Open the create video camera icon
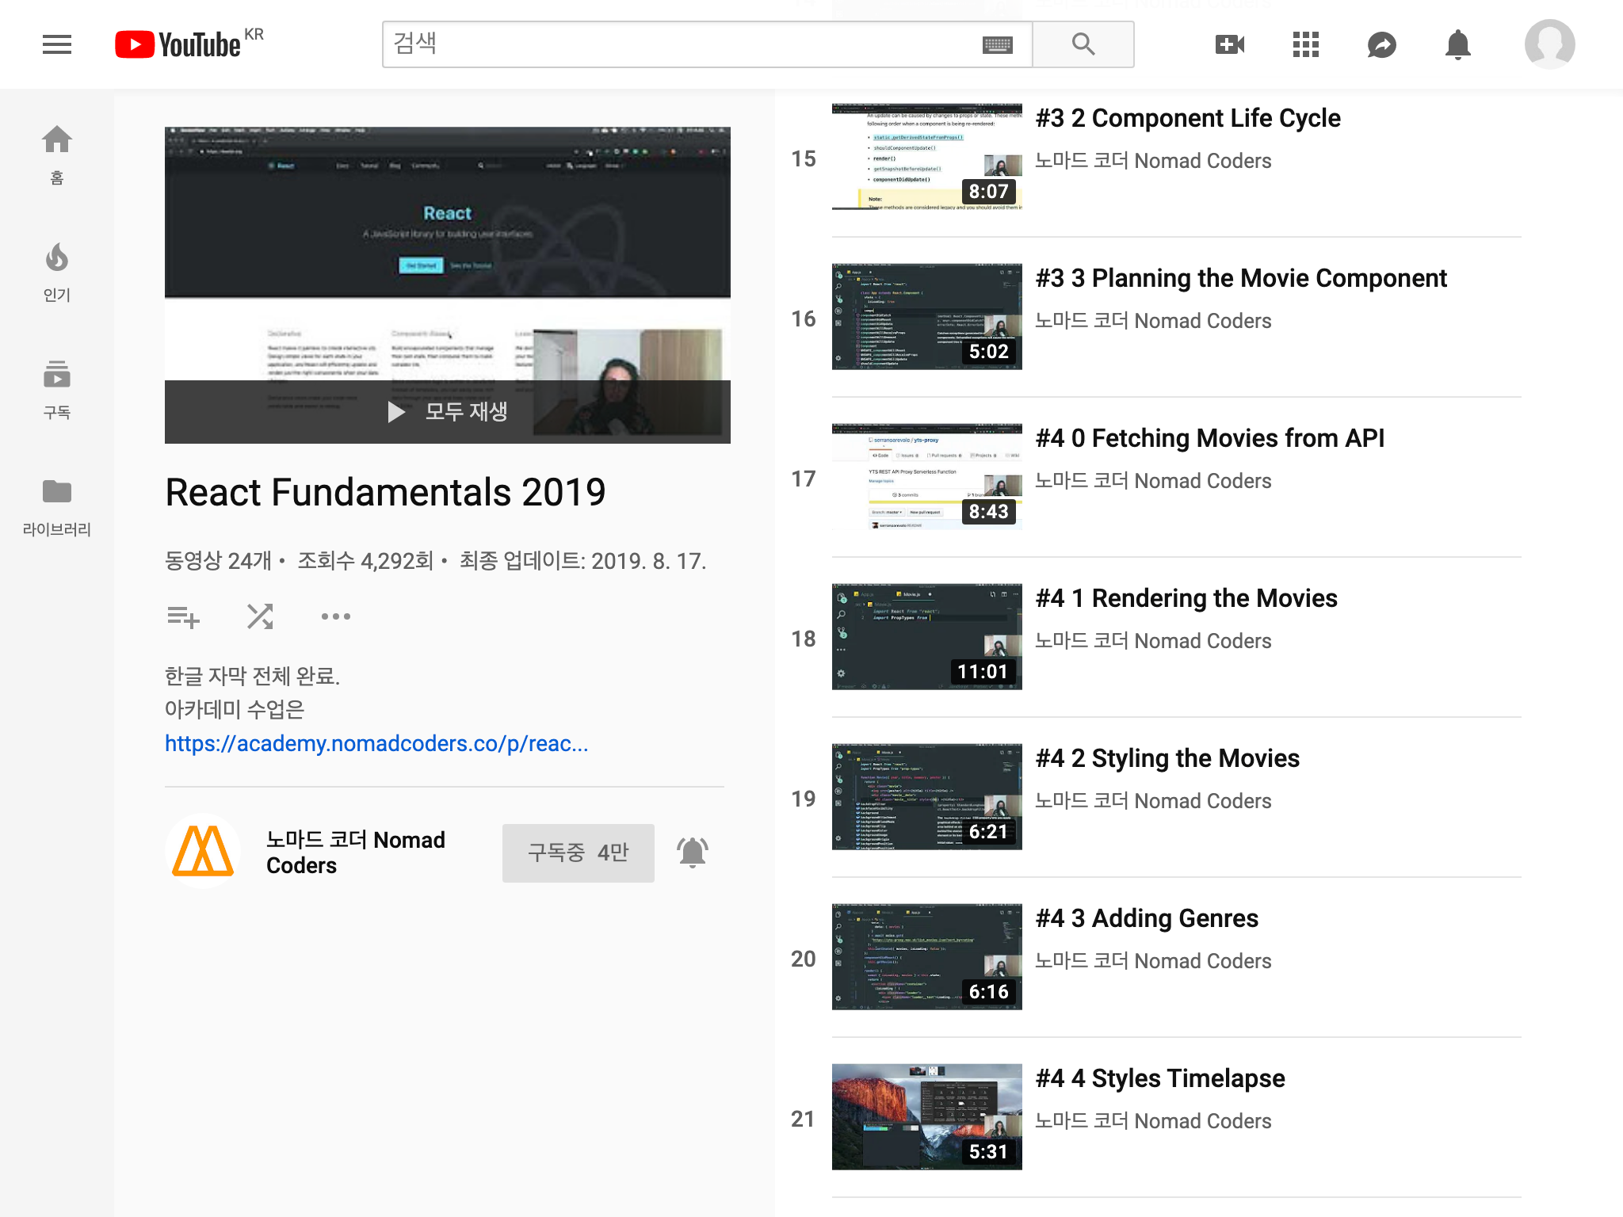This screenshot has width=1623, height=1217. click(x=1229, y=44)
